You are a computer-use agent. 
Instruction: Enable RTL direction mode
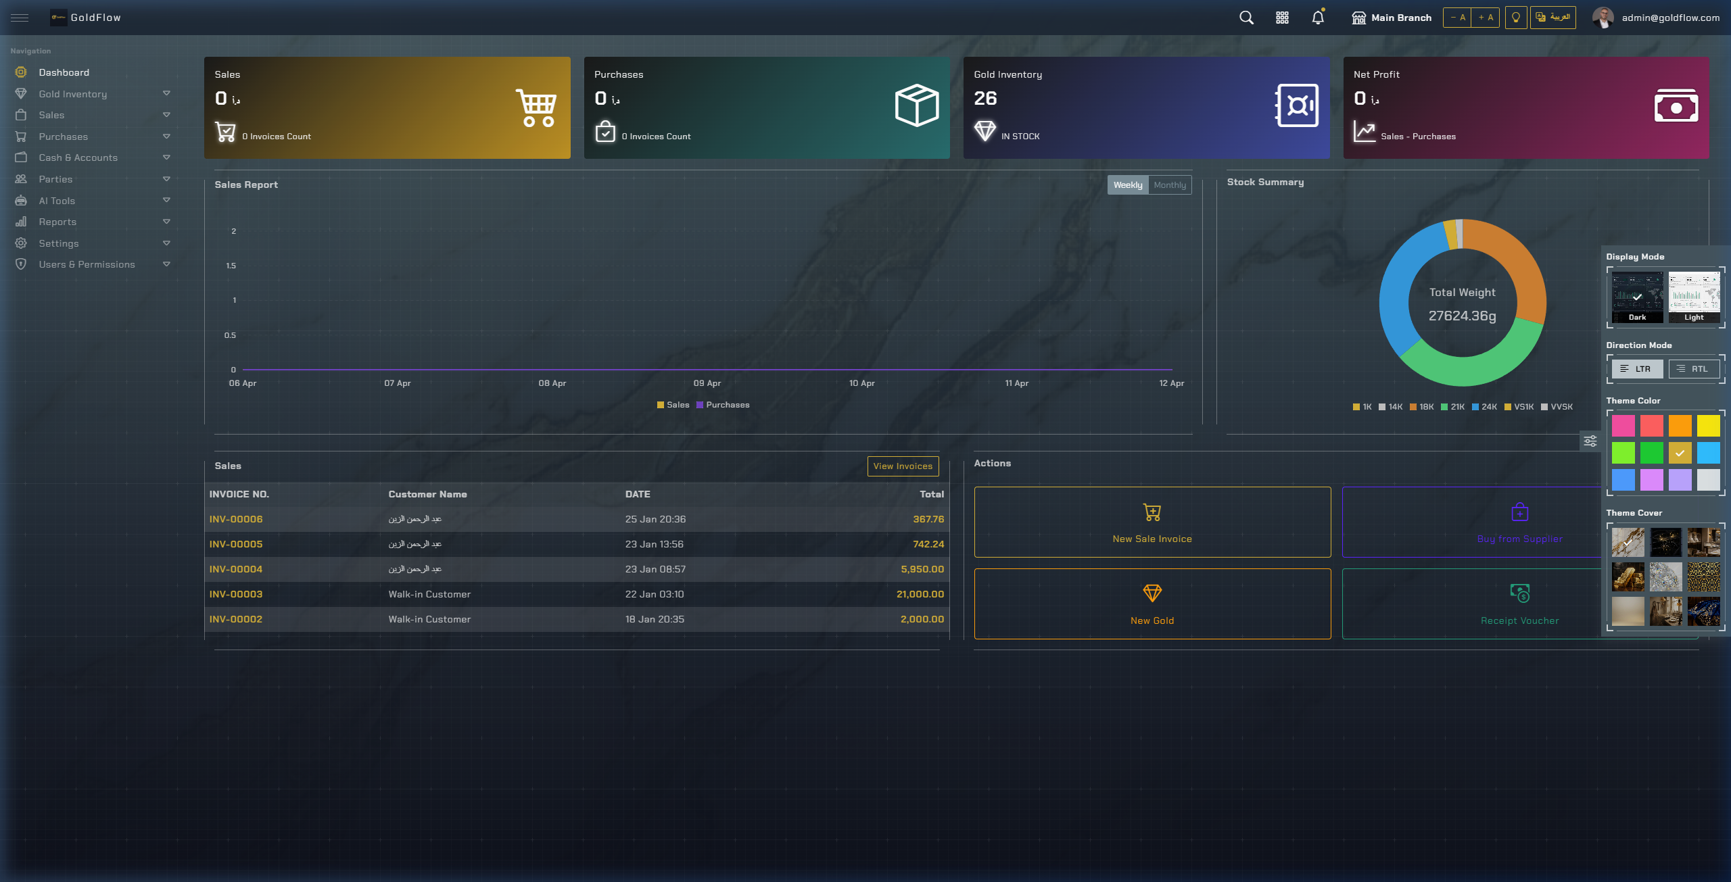pos(1694,369)
